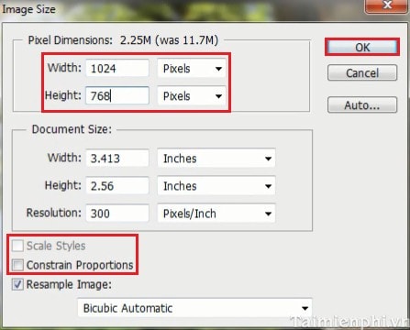Click the pixel Height field showing 768
Screen dimensions: 410x330
117,96
